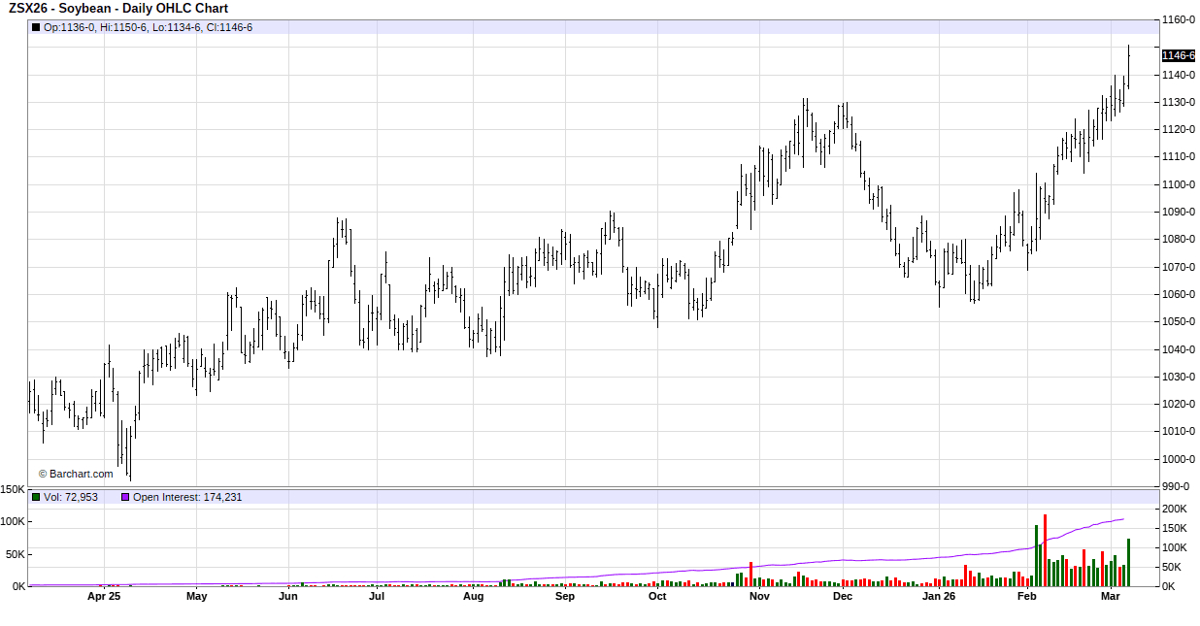Screen dimensions: 1200x626
Task: Click the purple Open Interest legend swatch
Action: [125, 497]
